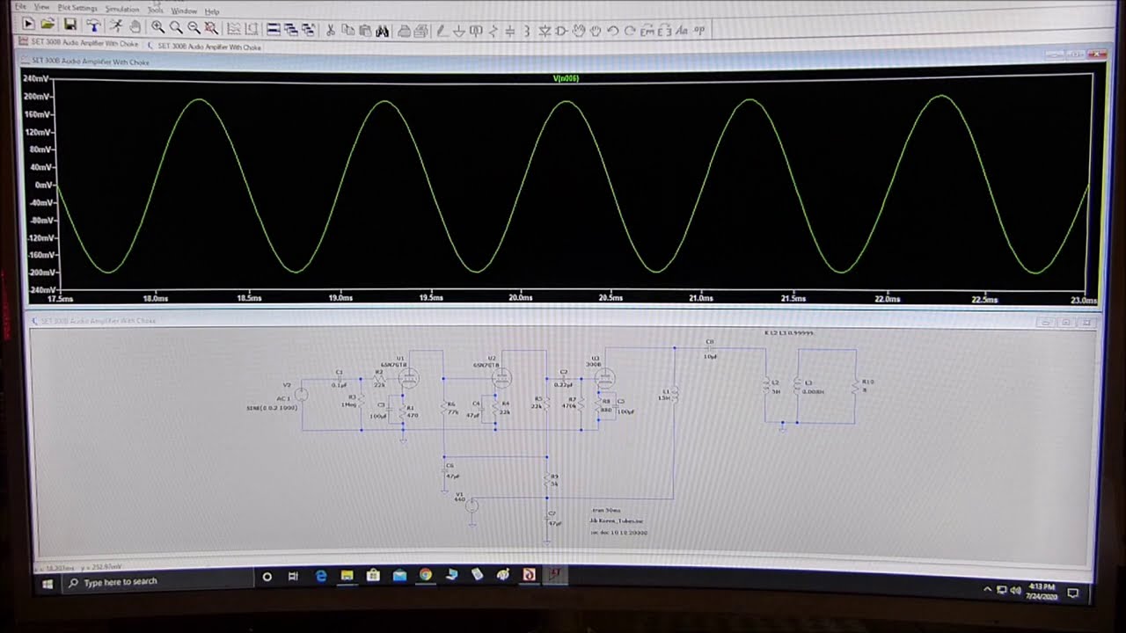Open Google Chrome from the taskbar
Viewport: 1126px width, 633px height.
[x=425, y=574]
